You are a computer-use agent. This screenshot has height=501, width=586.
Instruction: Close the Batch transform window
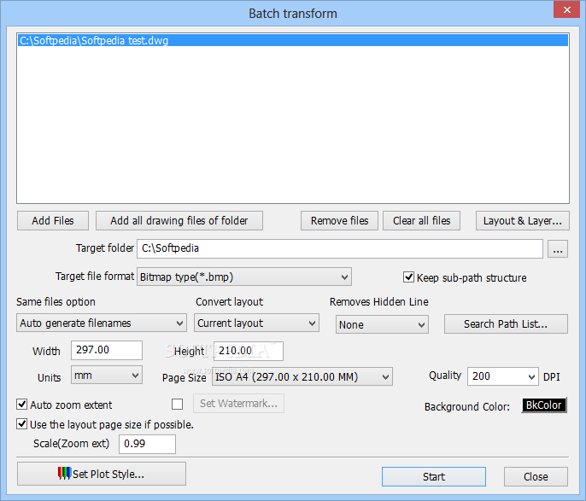566,9
